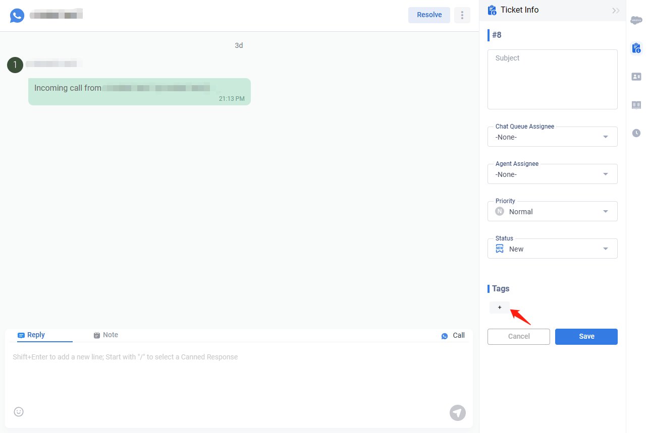The image size is (648, 433).
Task: Select the Reply tab
Action: coord(31,335)
